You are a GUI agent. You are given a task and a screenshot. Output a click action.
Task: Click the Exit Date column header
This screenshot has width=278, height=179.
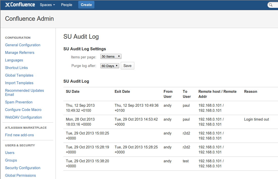pos(122,92)
